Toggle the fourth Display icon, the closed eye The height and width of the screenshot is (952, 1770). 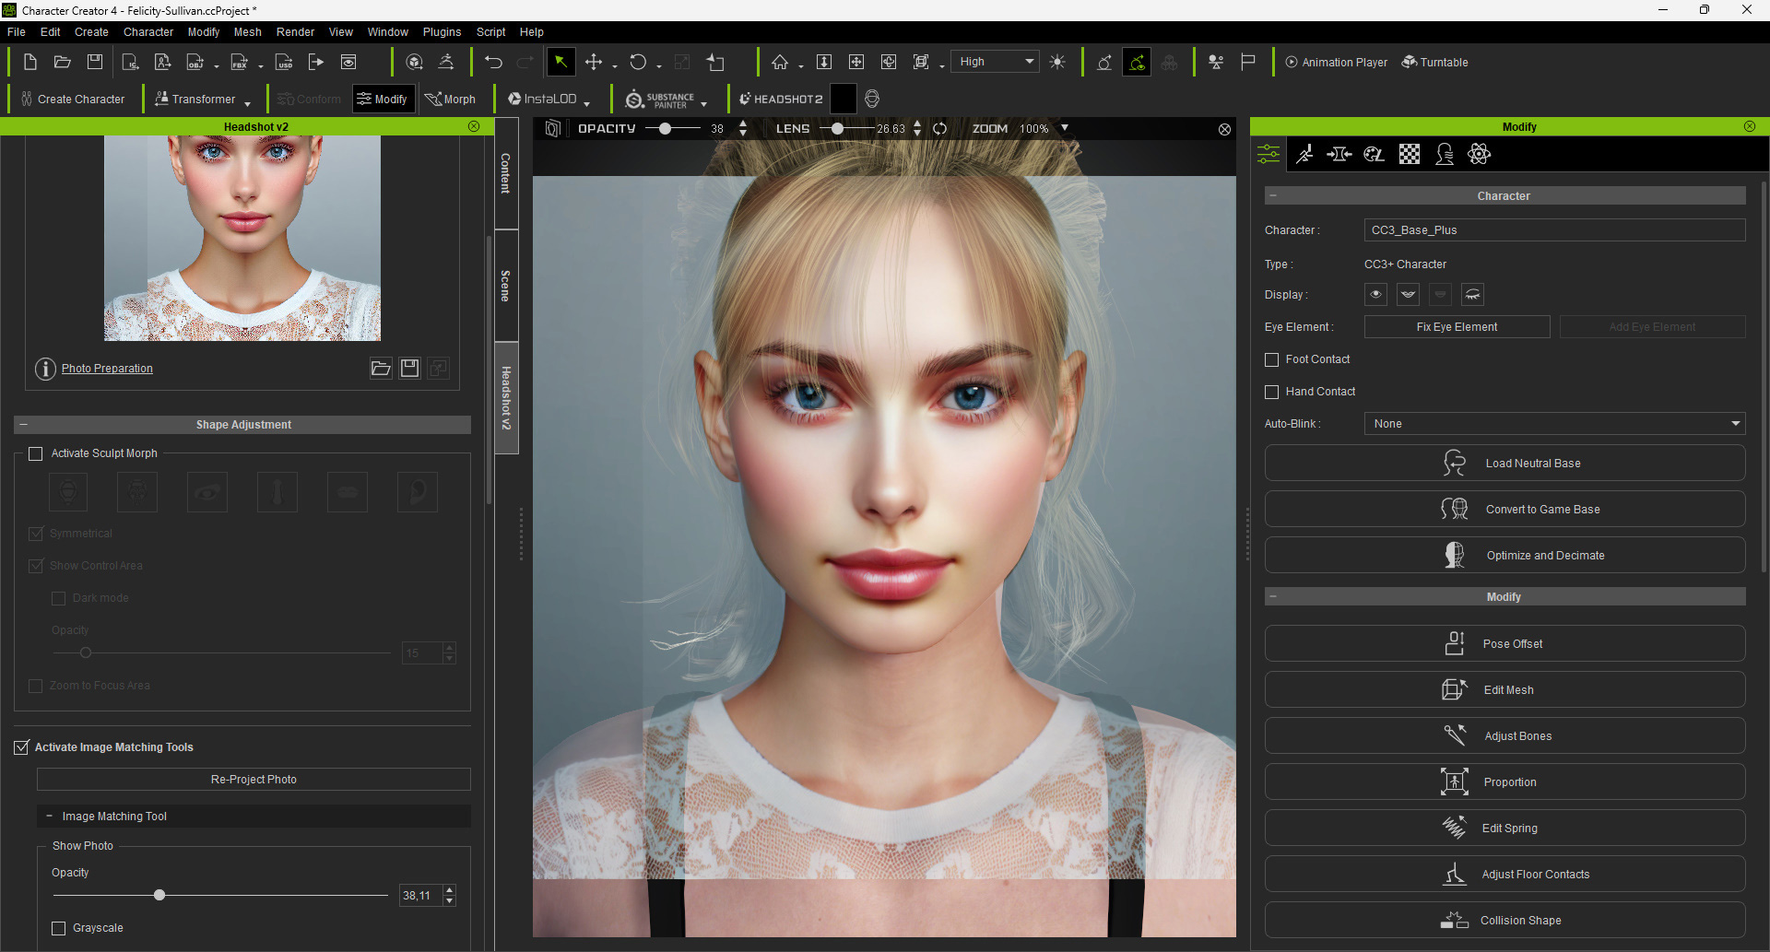click(1472, 295)
